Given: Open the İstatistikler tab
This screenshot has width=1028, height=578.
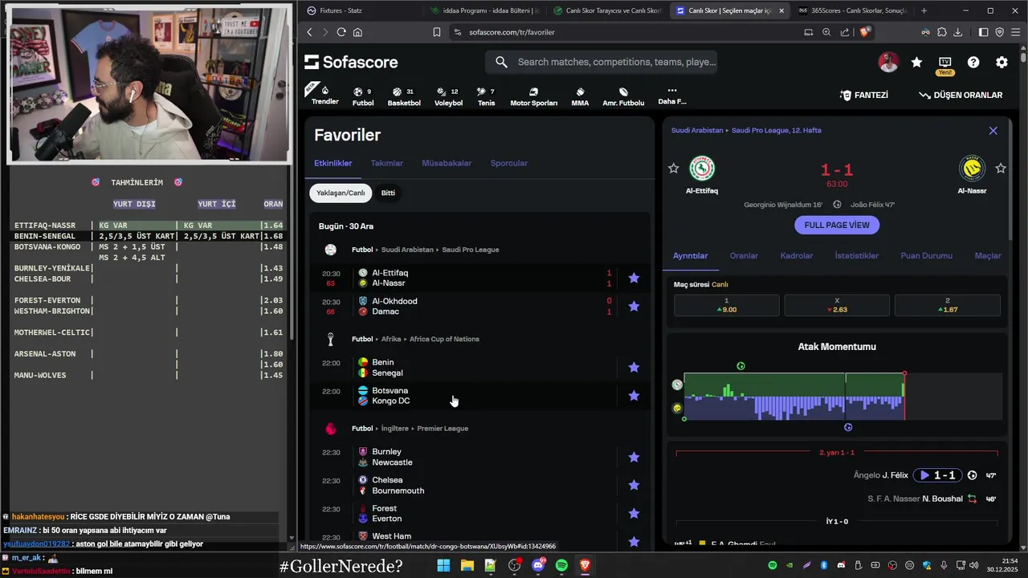Looking at the screenshot, I should coord(857,255).
